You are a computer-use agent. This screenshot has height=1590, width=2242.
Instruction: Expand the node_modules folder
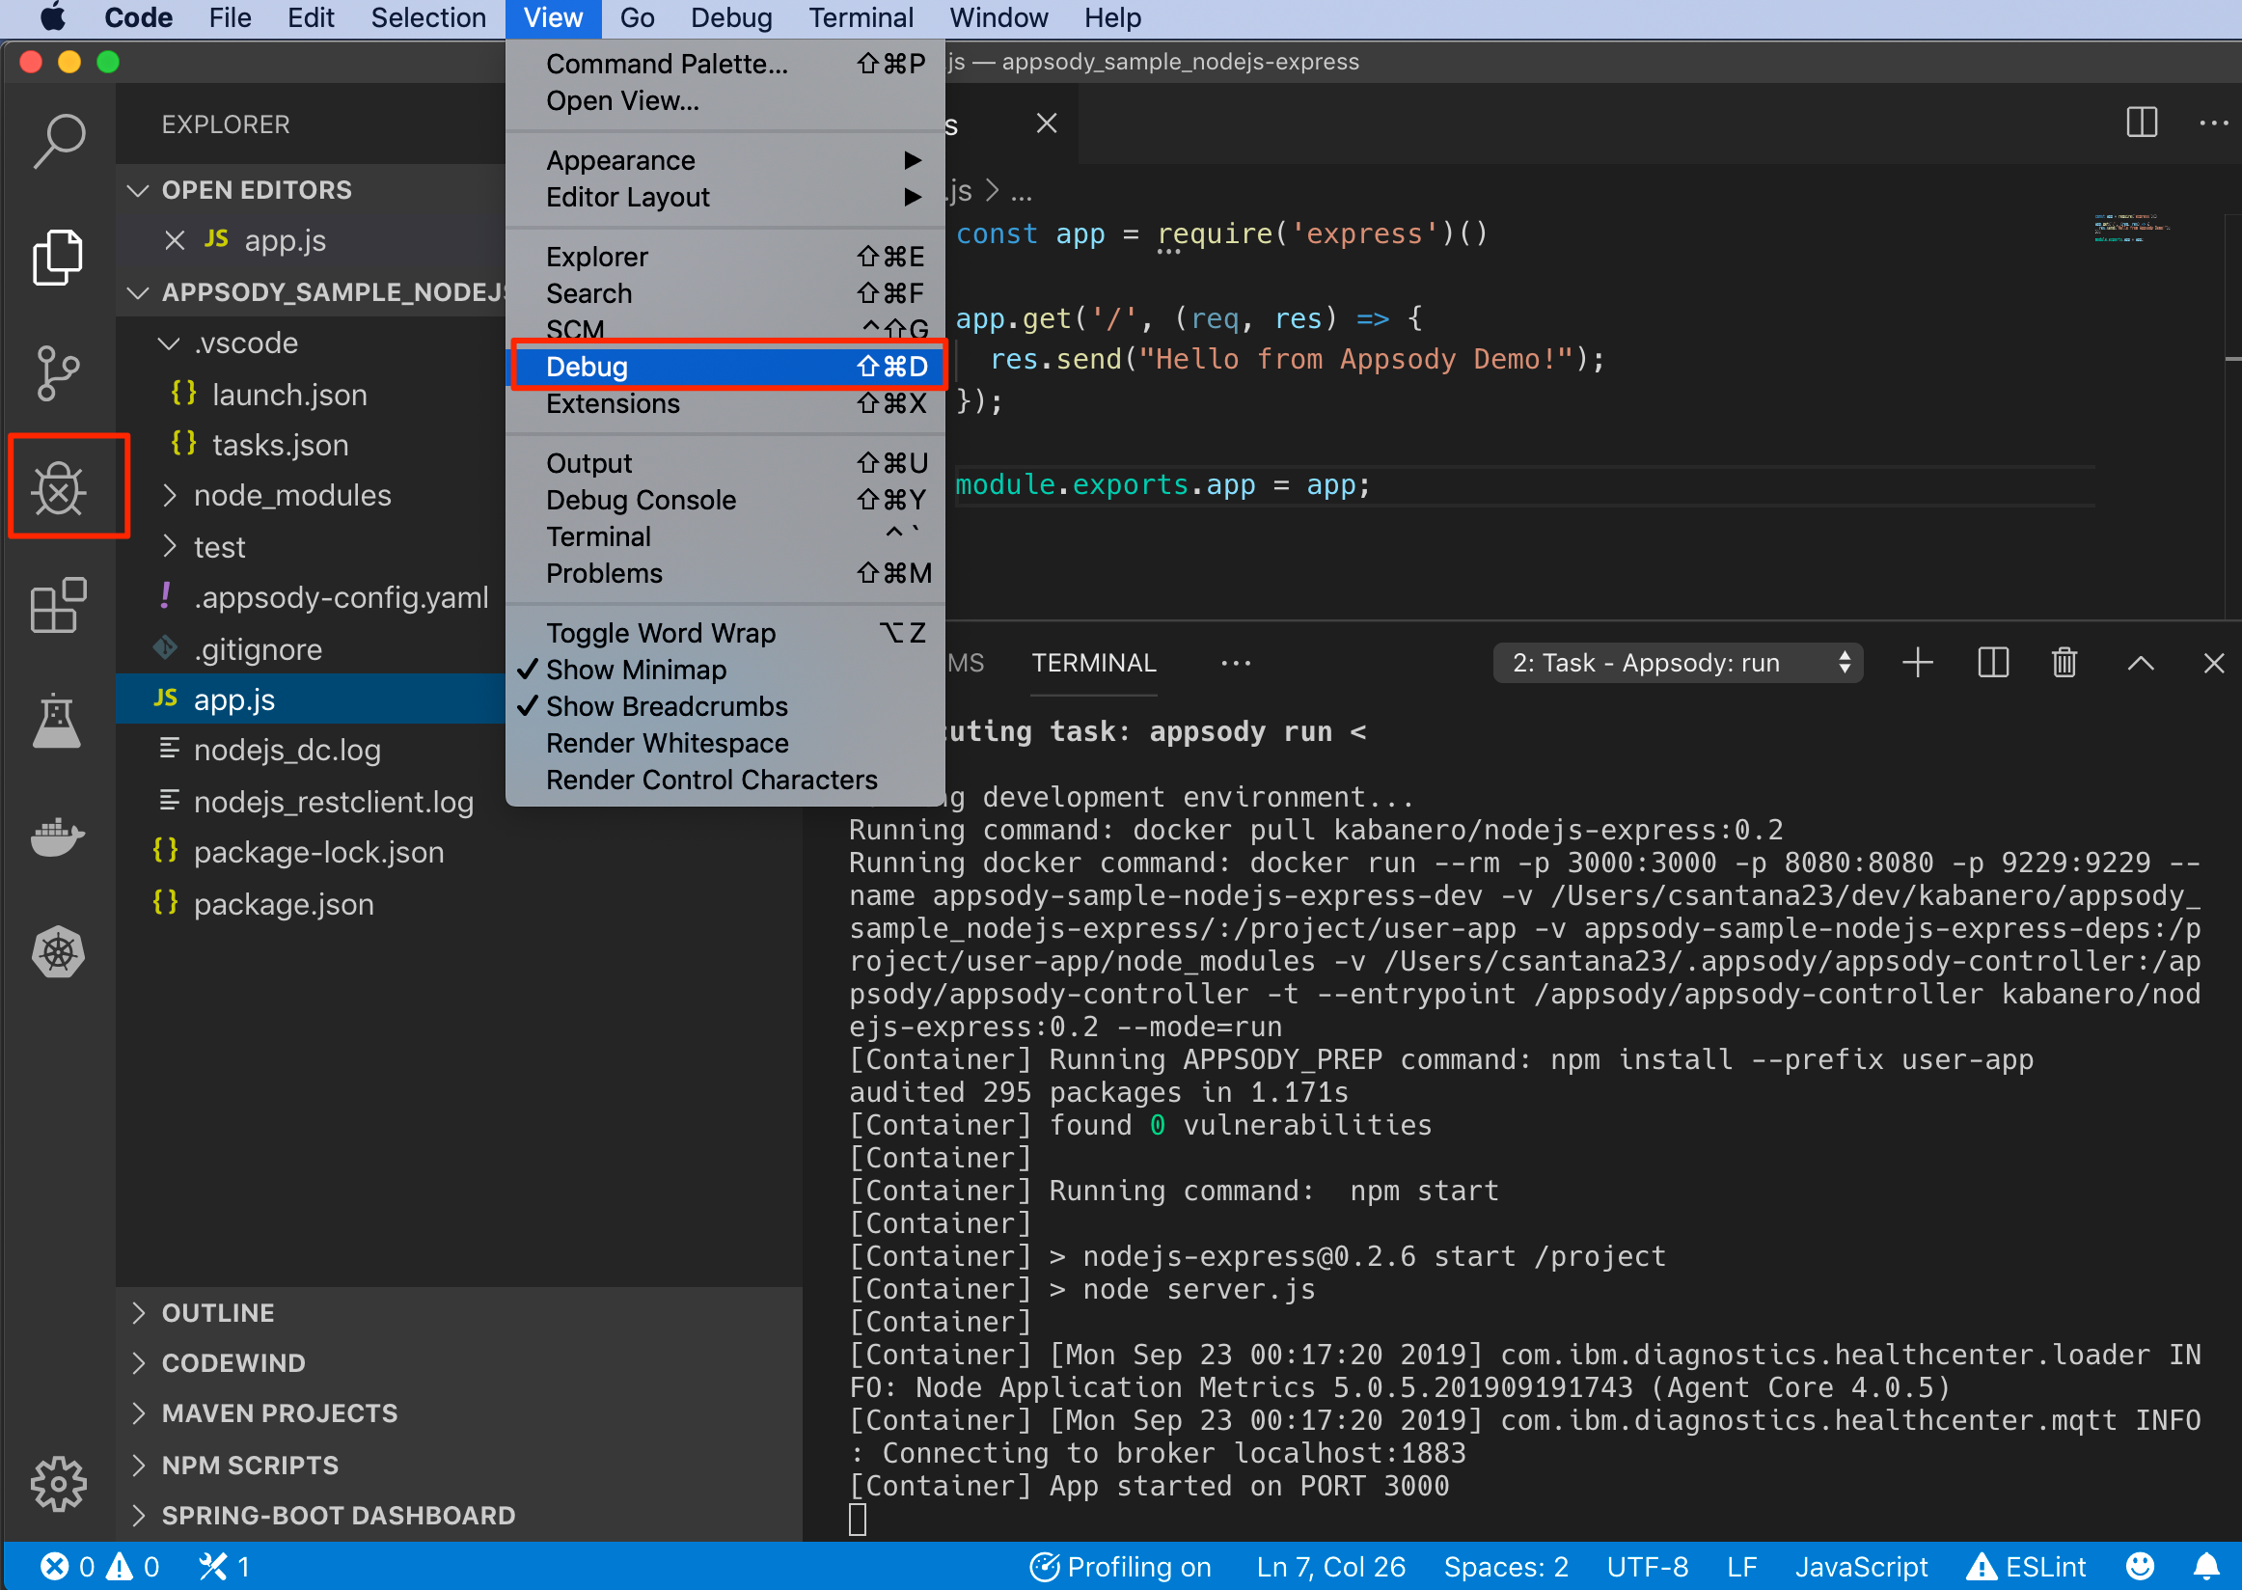coord(170,495)
